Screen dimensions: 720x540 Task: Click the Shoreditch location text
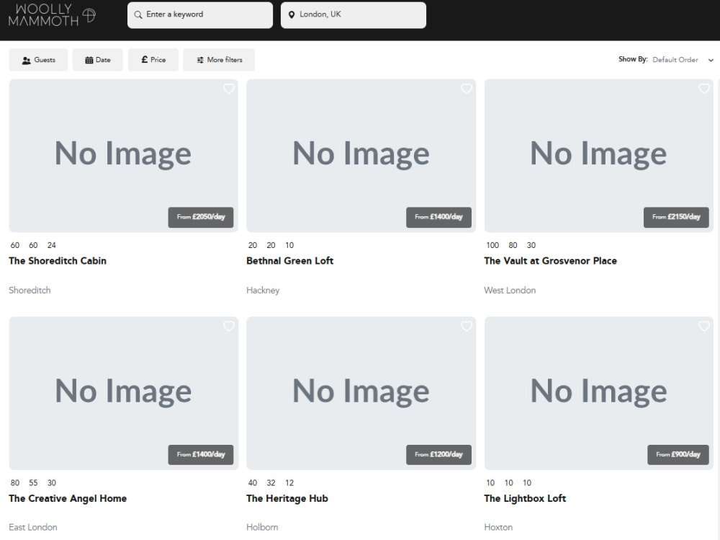pyautogui.click(x=30, y=291)
